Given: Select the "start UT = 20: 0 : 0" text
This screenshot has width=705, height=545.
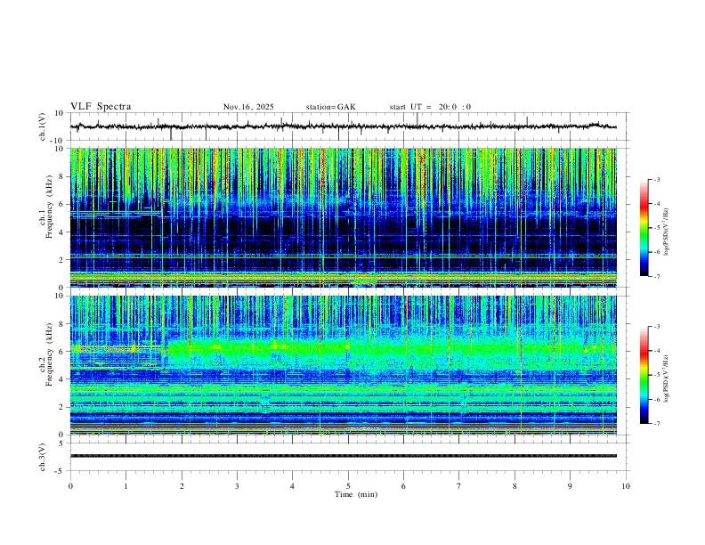Looking at the screenshot, I should pyautogui.click(x=430, y=107).
